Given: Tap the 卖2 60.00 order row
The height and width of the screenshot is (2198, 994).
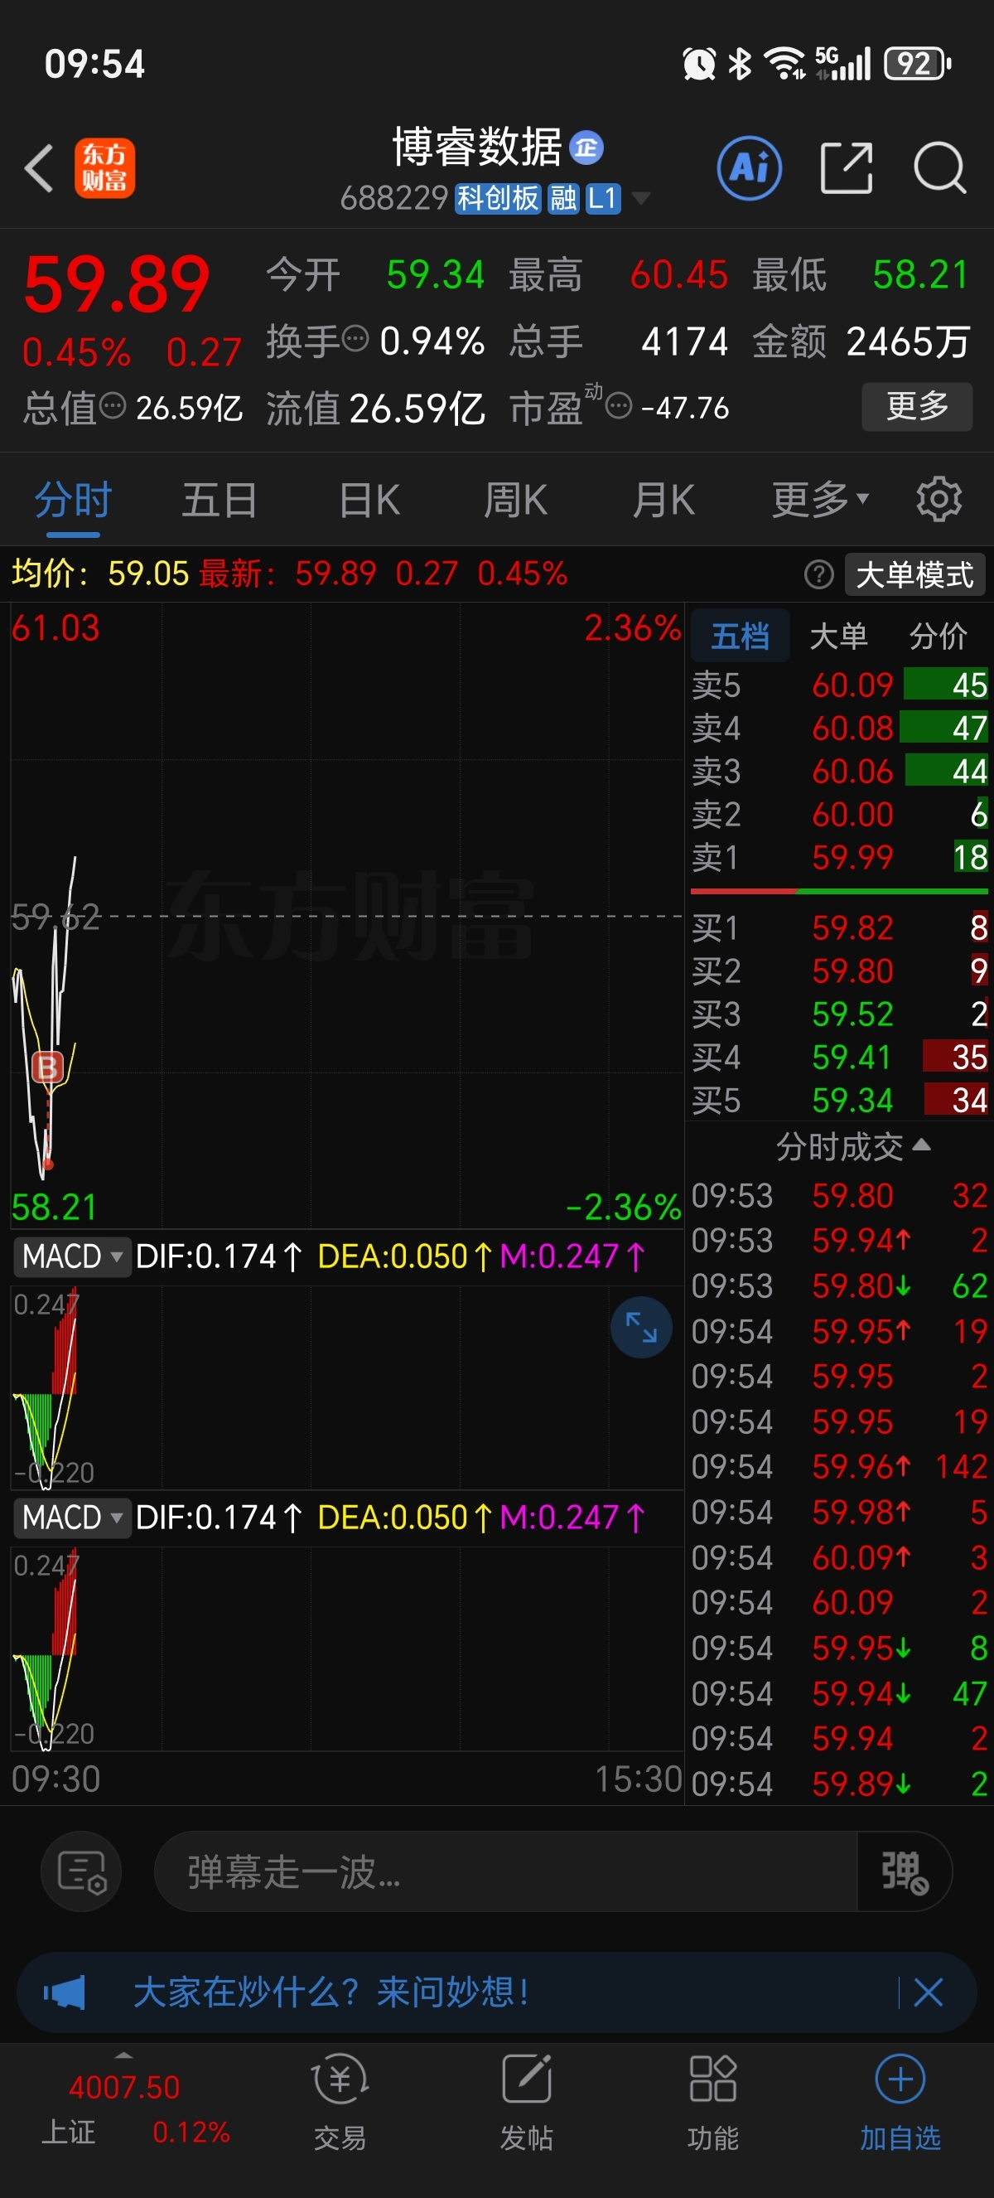Looking at the screenshot, I should [839, 814].
